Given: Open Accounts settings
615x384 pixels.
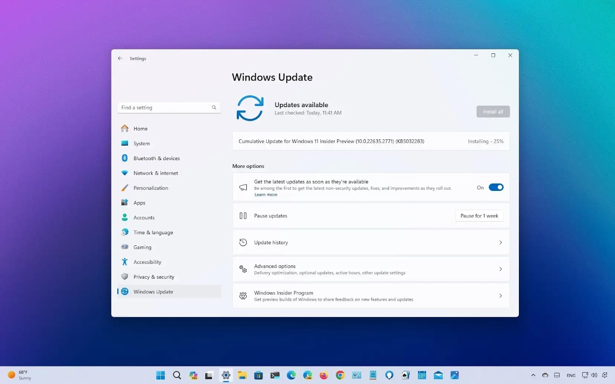Looking at the screenshot, I should point(169,218).
